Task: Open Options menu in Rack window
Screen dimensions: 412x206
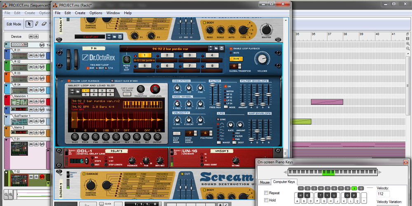Action: 96,13
